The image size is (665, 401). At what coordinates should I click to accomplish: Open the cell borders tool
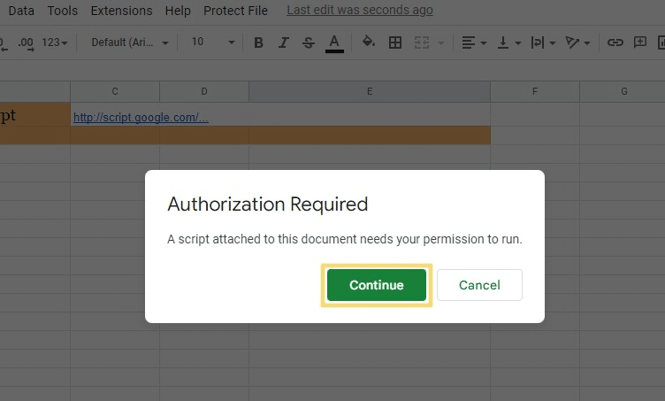point(395,42)
